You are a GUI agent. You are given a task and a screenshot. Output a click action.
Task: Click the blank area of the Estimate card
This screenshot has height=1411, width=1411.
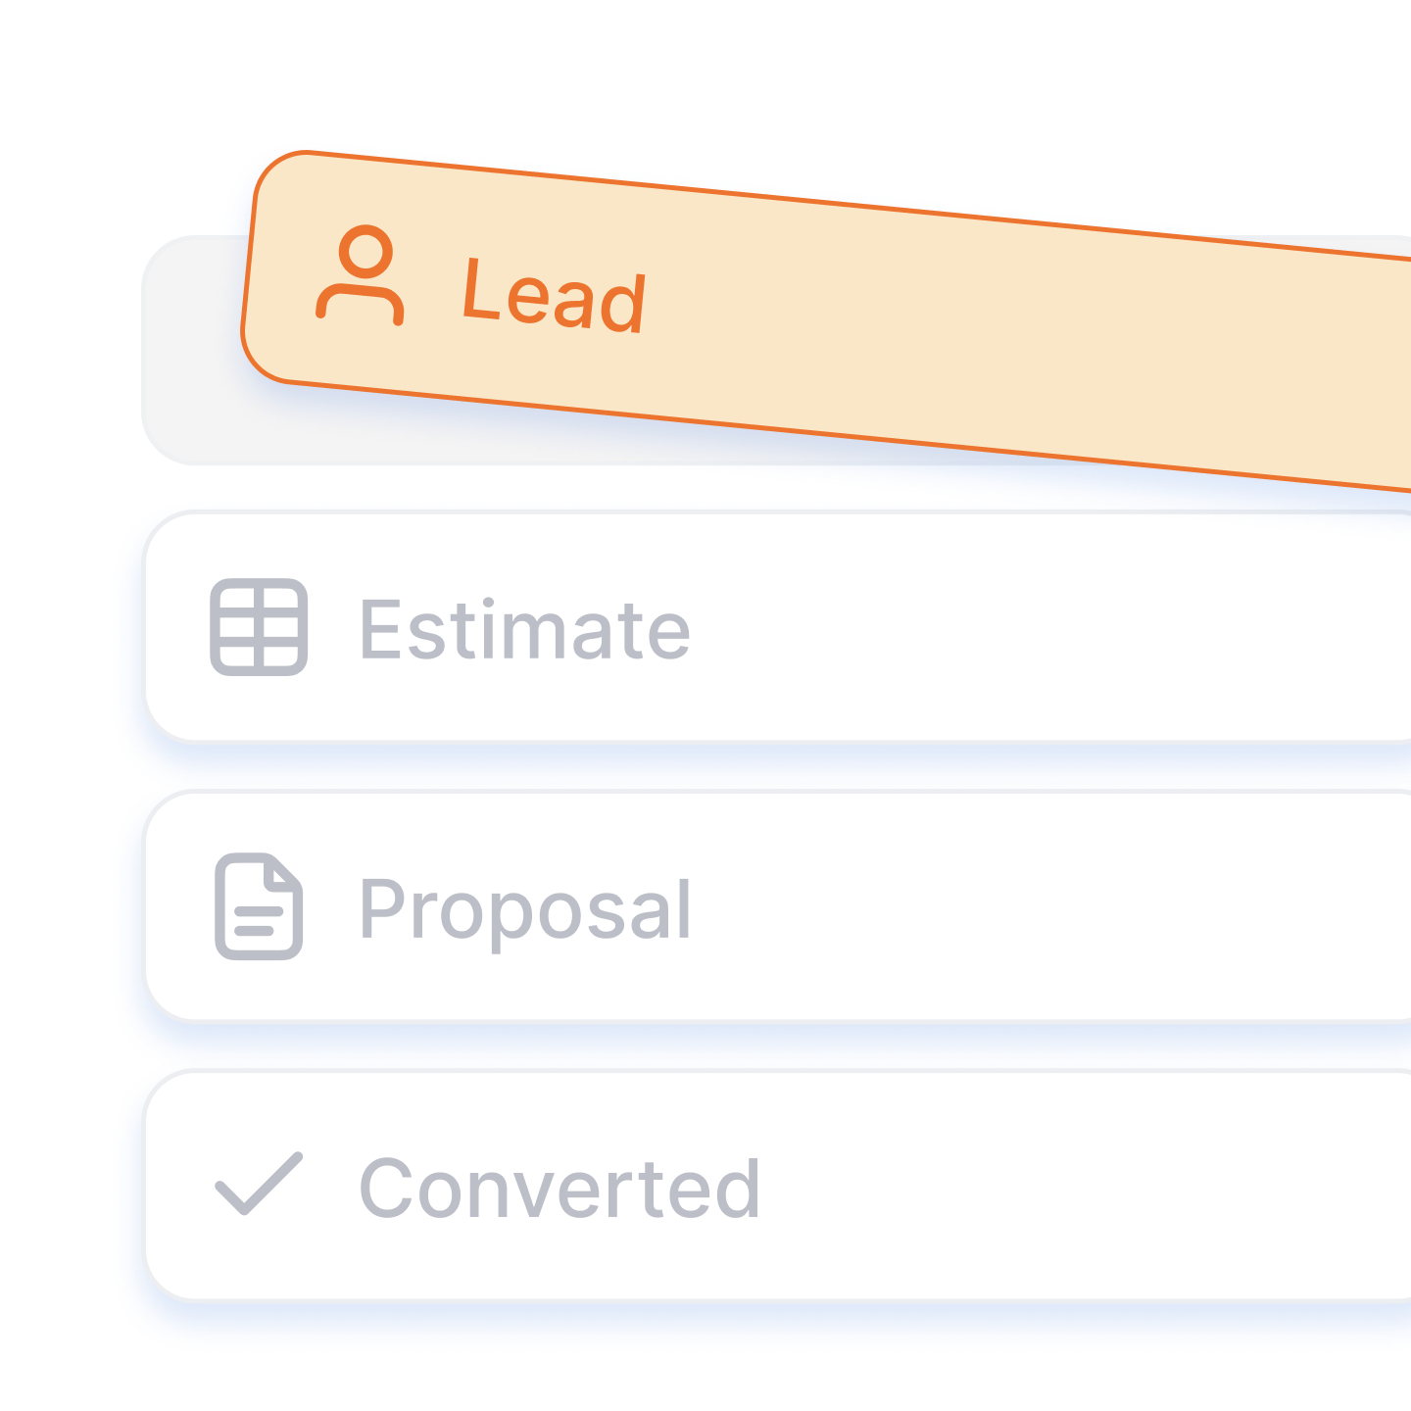1029,627
